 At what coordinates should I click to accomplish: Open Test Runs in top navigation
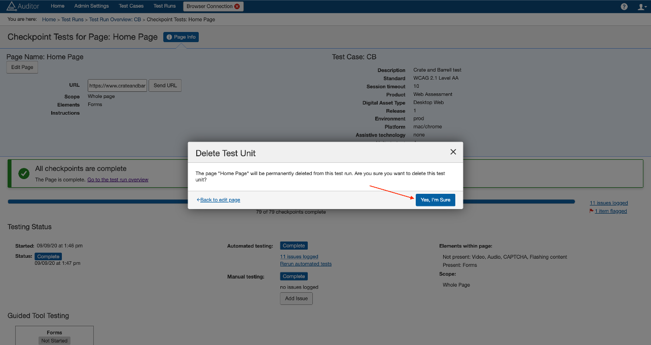point(165,6)
